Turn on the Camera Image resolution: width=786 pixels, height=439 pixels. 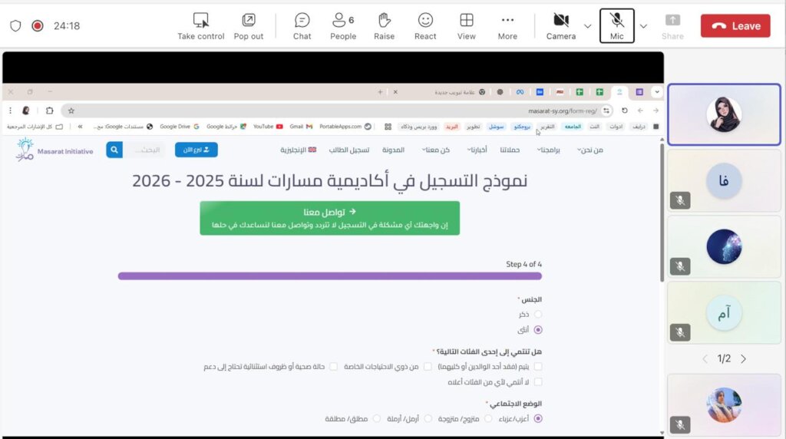click(561, 21)
